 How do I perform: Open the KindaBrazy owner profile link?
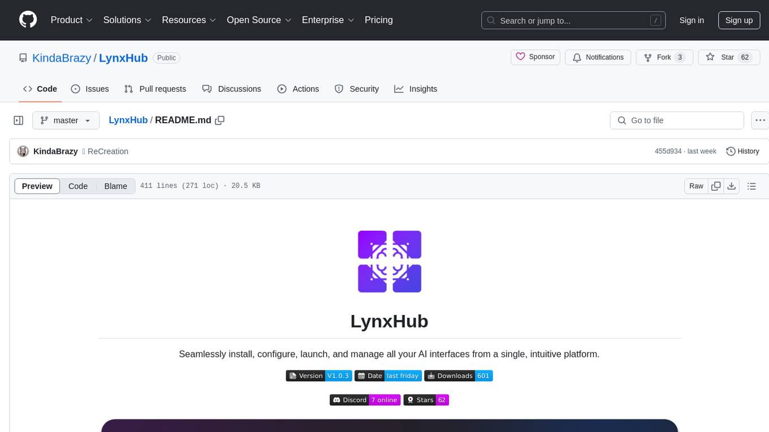(x=62, y=58)
